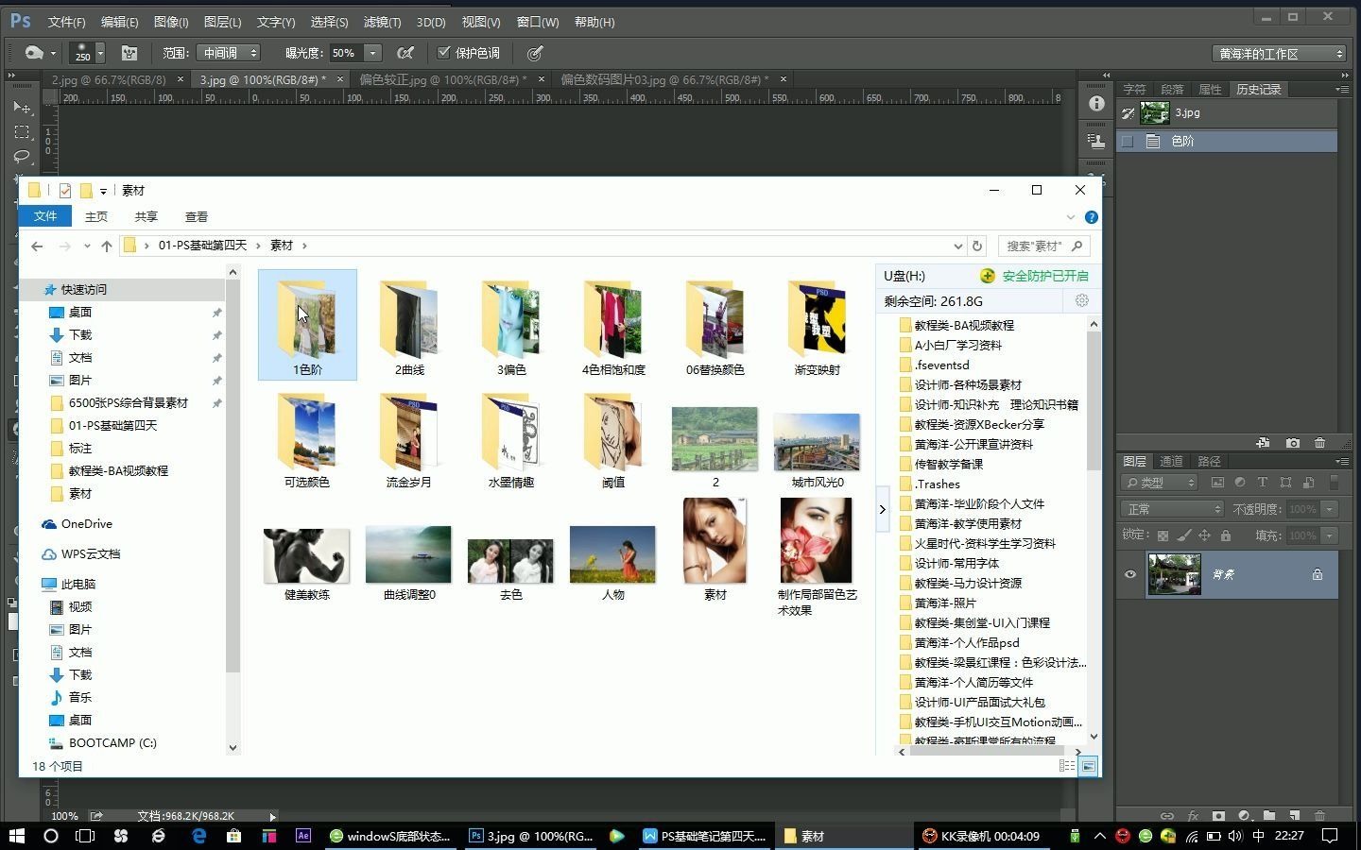1361x850 pixels.
Task: Enable airbrush mode icon
Action: 405,53
